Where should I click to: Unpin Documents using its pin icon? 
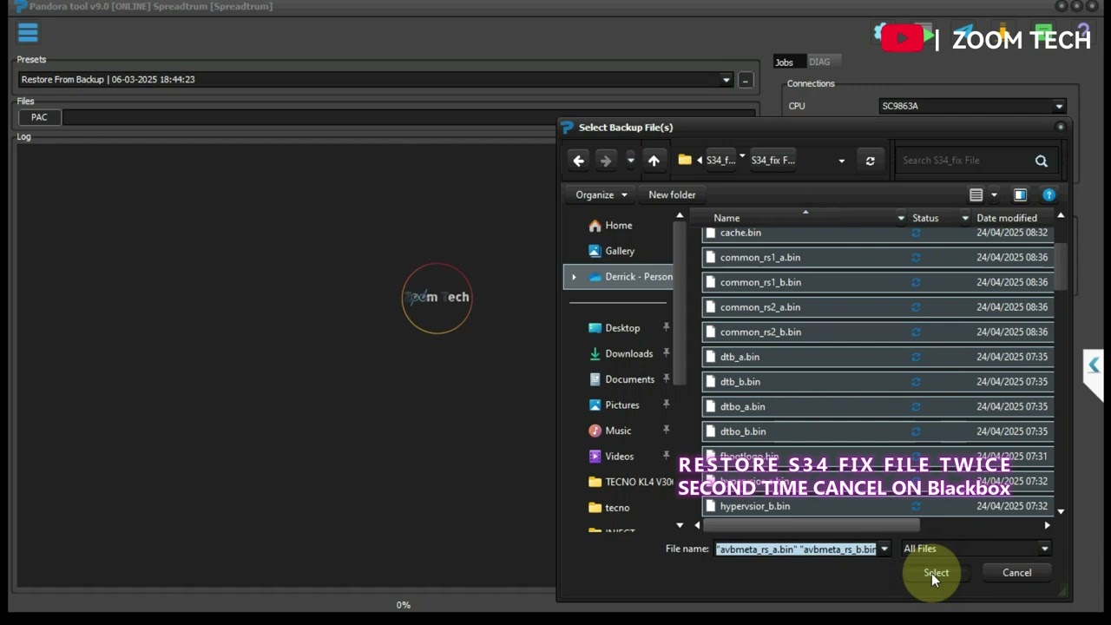(666, 378)
